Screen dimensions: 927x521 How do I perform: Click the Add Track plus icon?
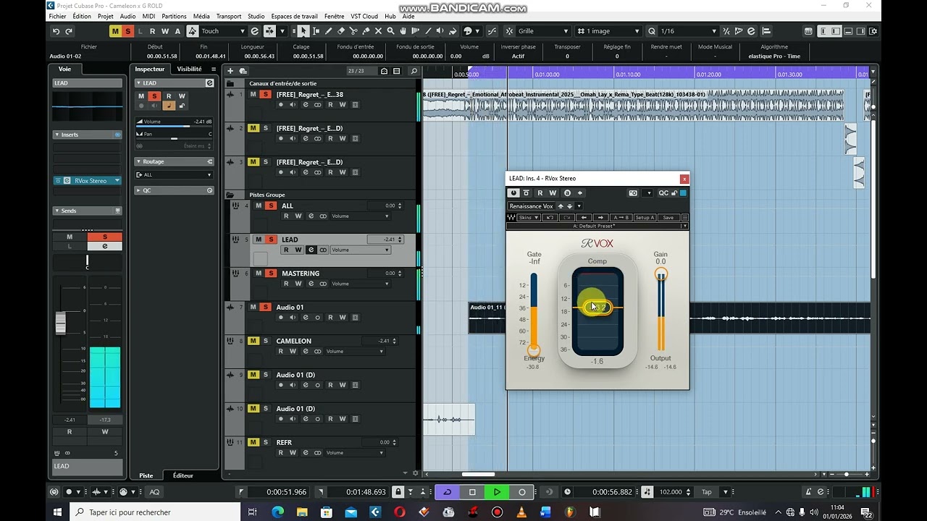point(230,71)
